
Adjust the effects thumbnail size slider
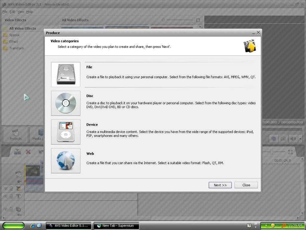point(180,20)
